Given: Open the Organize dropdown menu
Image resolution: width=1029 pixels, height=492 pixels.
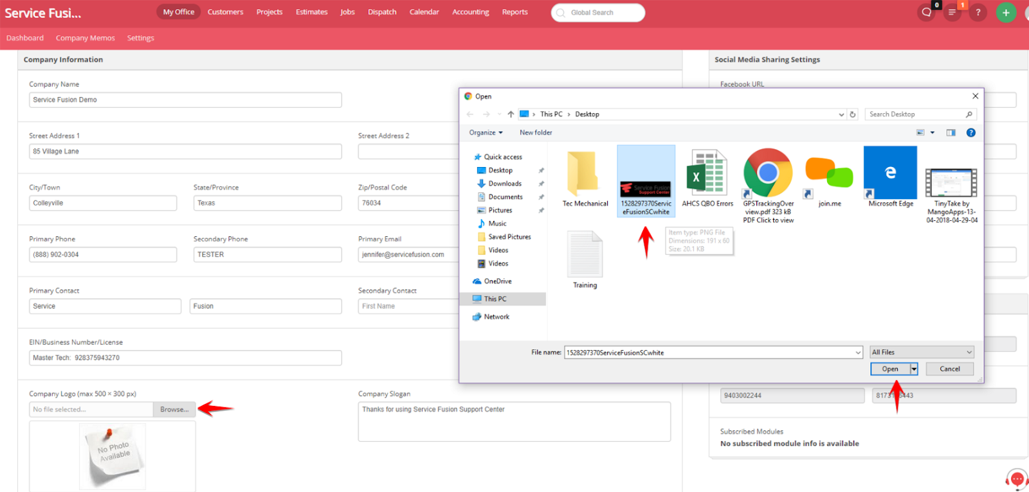Looking at the screenshot, I should pos(486,132).
